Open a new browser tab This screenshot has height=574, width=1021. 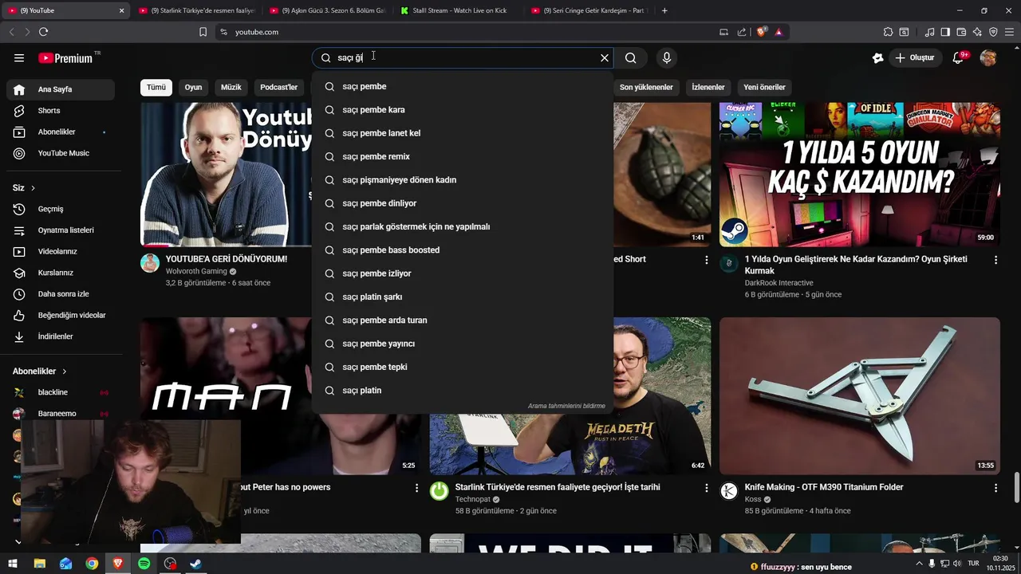(664, 10)
